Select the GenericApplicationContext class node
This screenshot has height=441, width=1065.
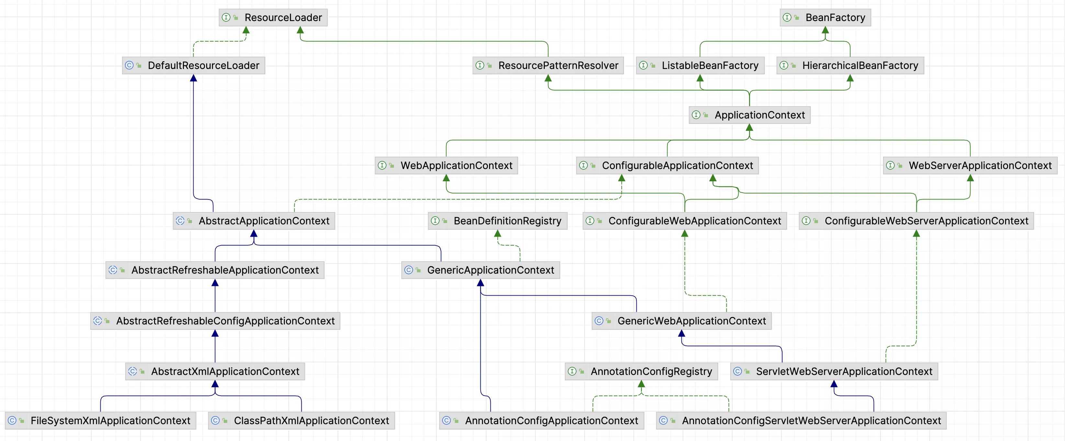click(x=481, y=270)
